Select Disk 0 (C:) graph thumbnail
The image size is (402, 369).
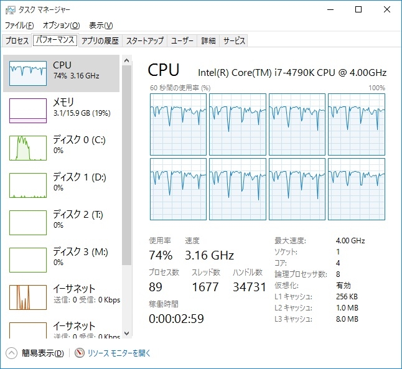[28, 148]
